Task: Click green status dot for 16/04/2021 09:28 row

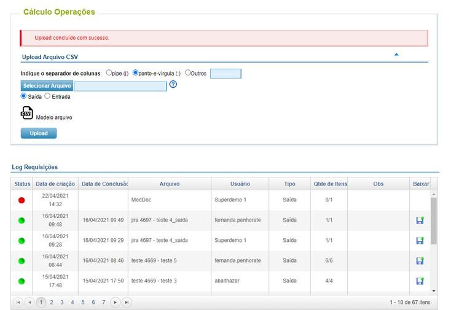Action: pyautogui.click(x=22, y=241)
